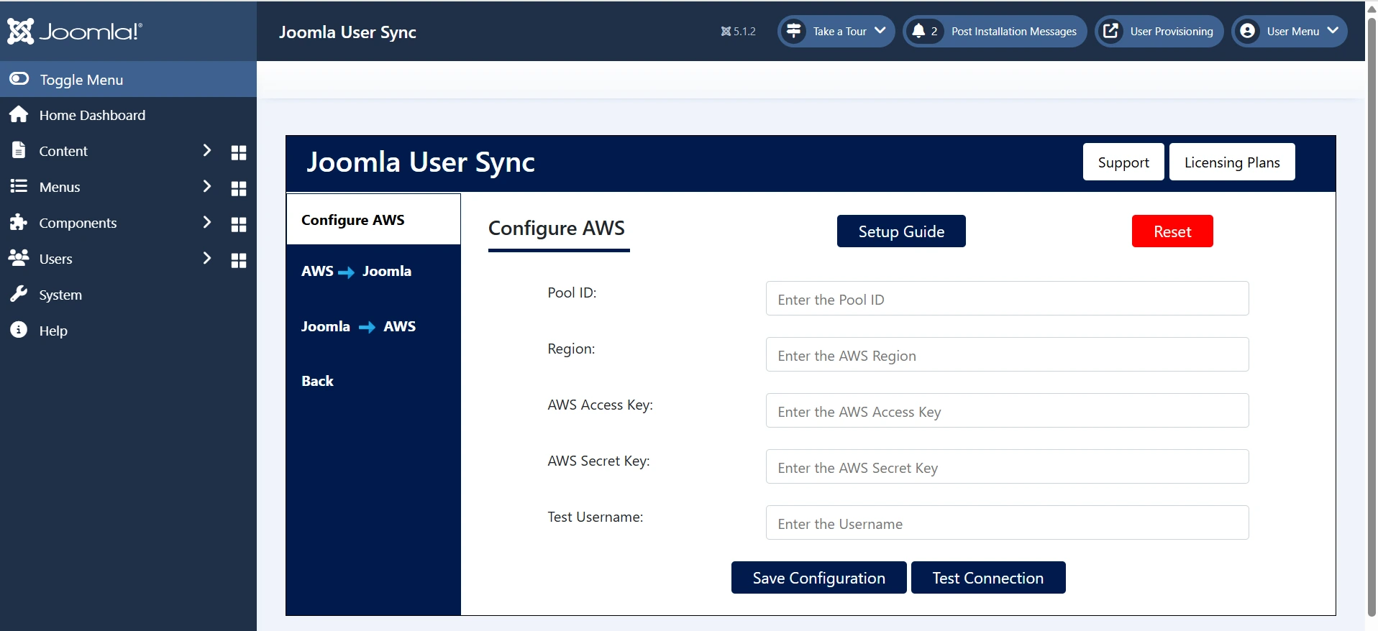Focus the AWS Access Key field

point(1007,410)
